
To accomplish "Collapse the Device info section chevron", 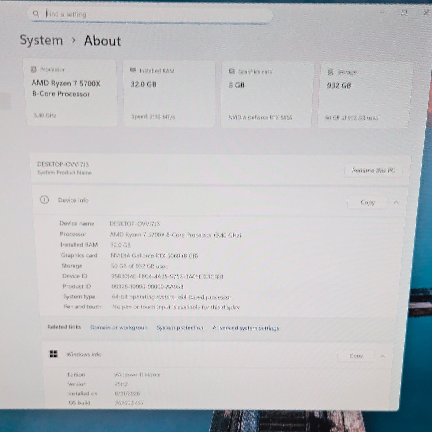I will tap(396, 202).
